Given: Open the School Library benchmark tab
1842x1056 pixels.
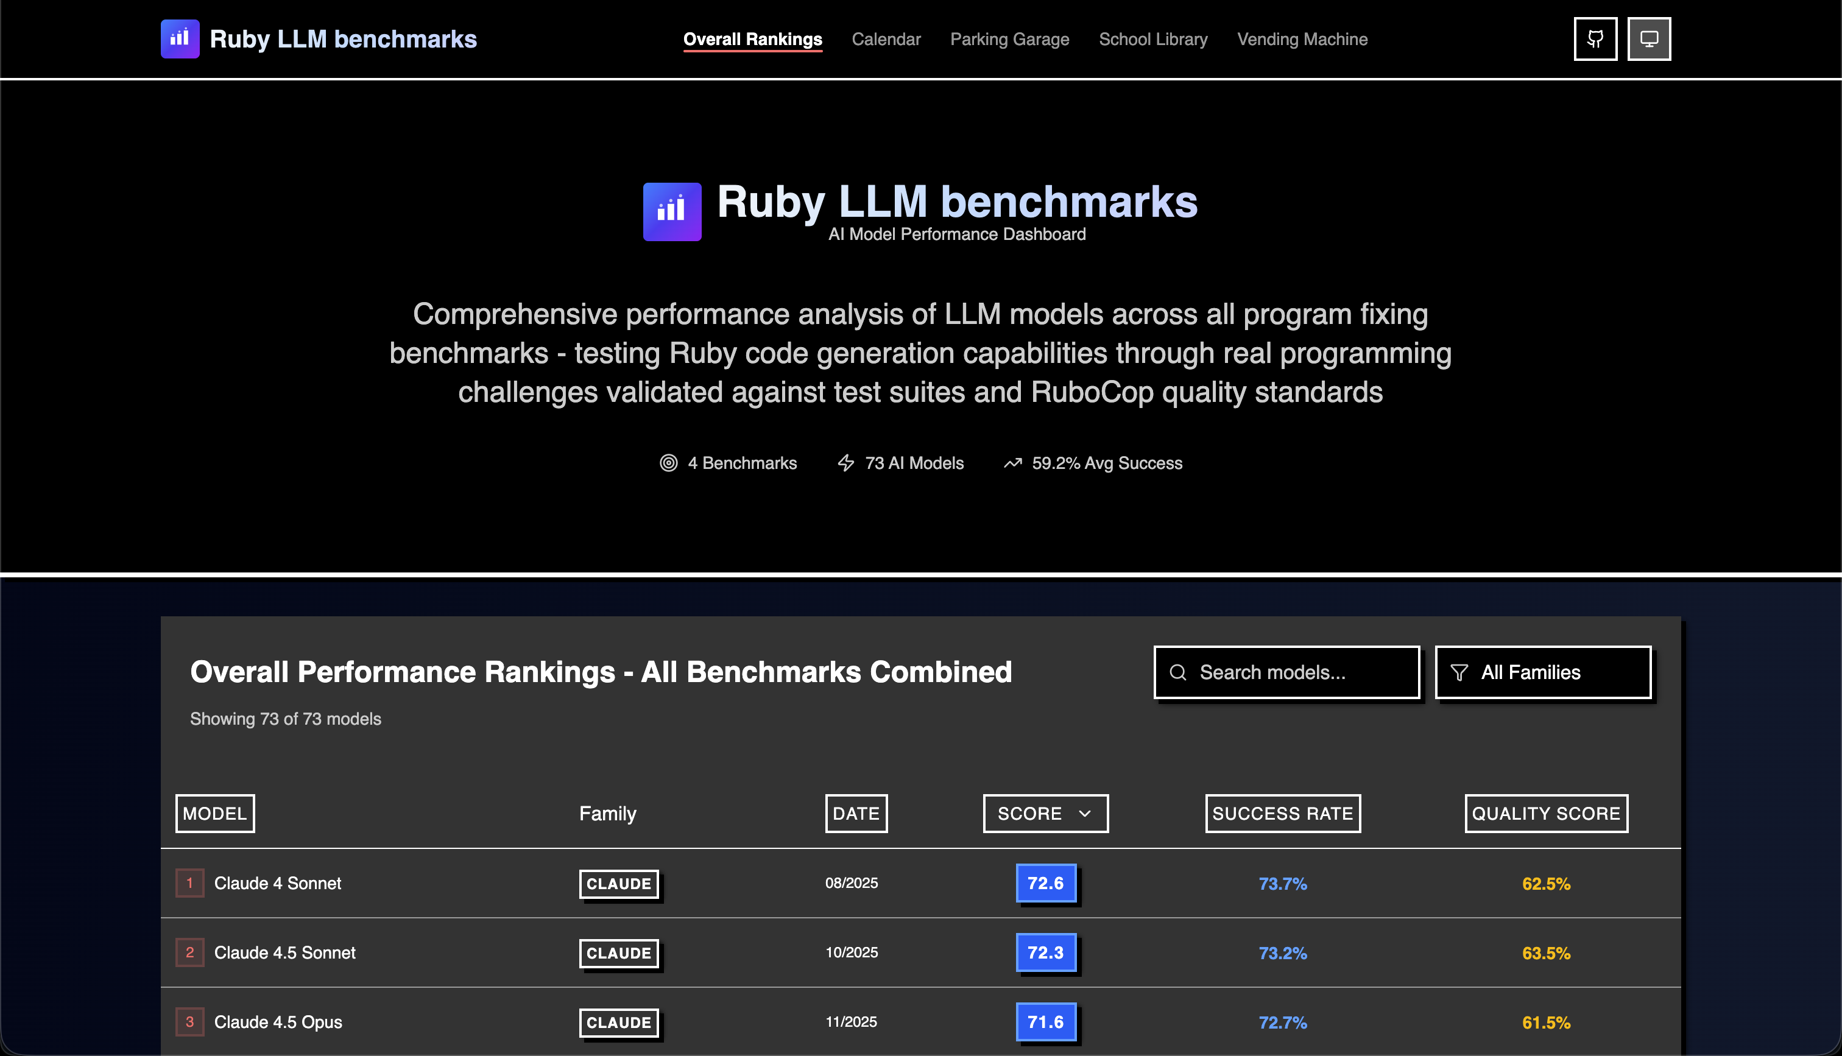Looking at the screenshot, I should coord(1153,39).
